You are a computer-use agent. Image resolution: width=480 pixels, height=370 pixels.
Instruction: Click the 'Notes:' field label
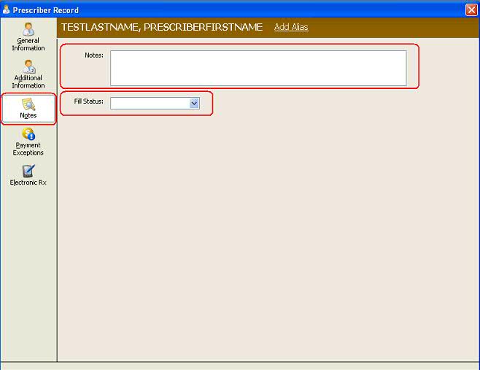pyautogui.click(x=94, y=55)
